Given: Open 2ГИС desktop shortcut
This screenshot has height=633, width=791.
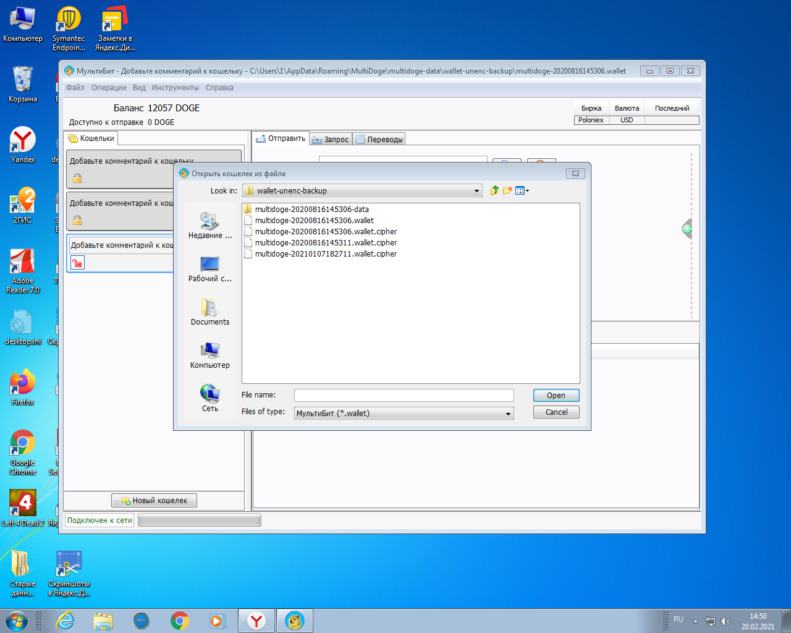Looking at the screenshot, I should pyautogui.click(x=23, y=206).
